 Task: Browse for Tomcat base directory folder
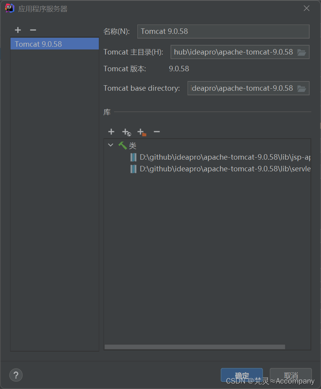click(x=302, y=88)
